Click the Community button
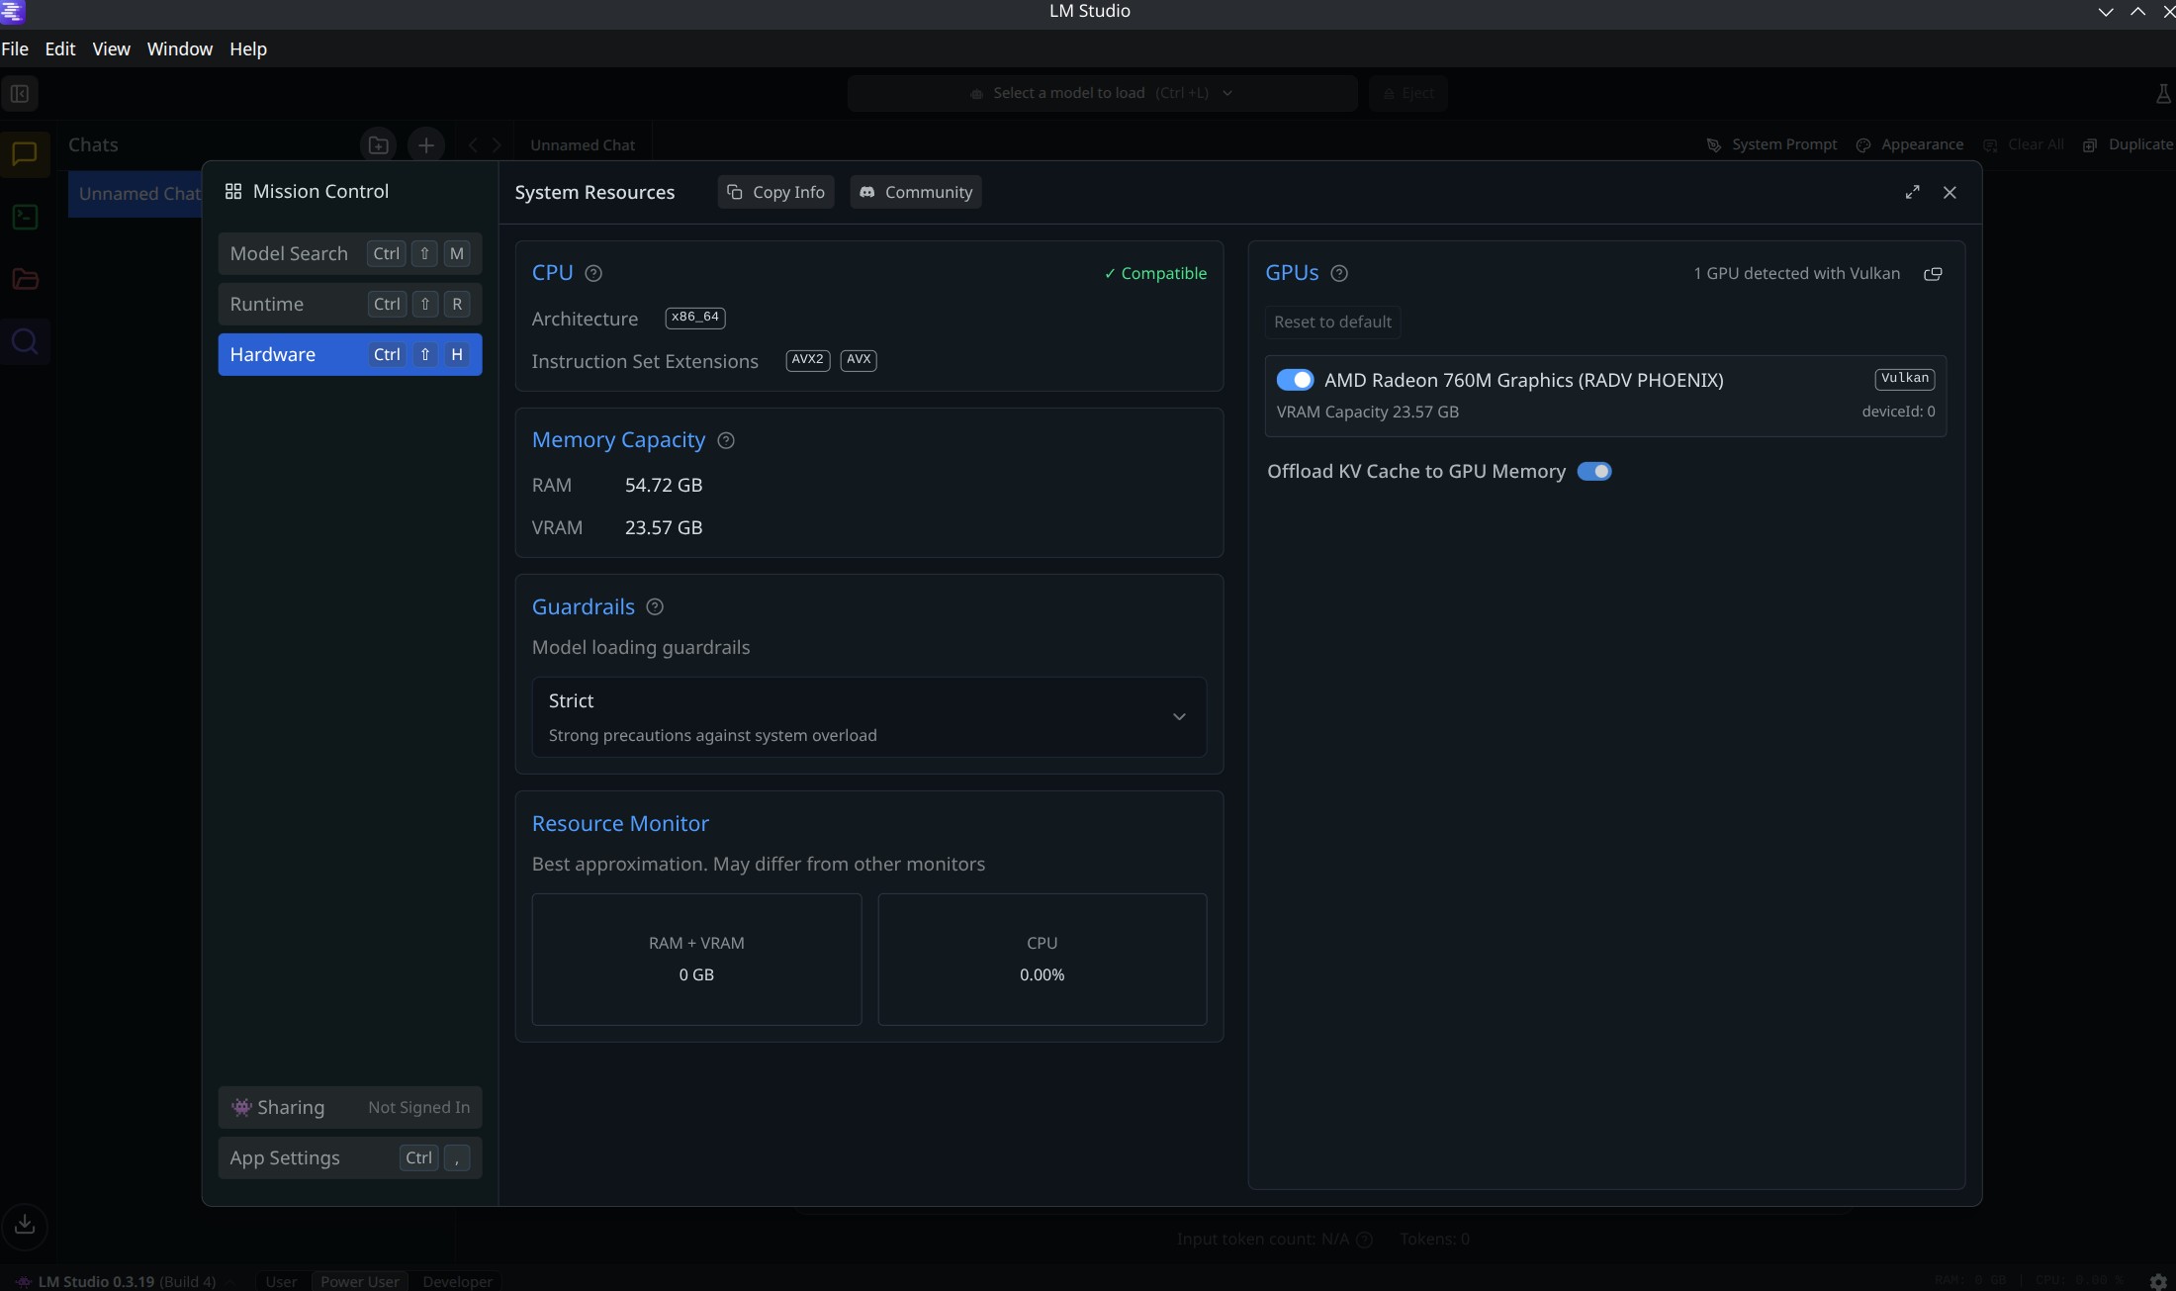 [x=916, y=192]
